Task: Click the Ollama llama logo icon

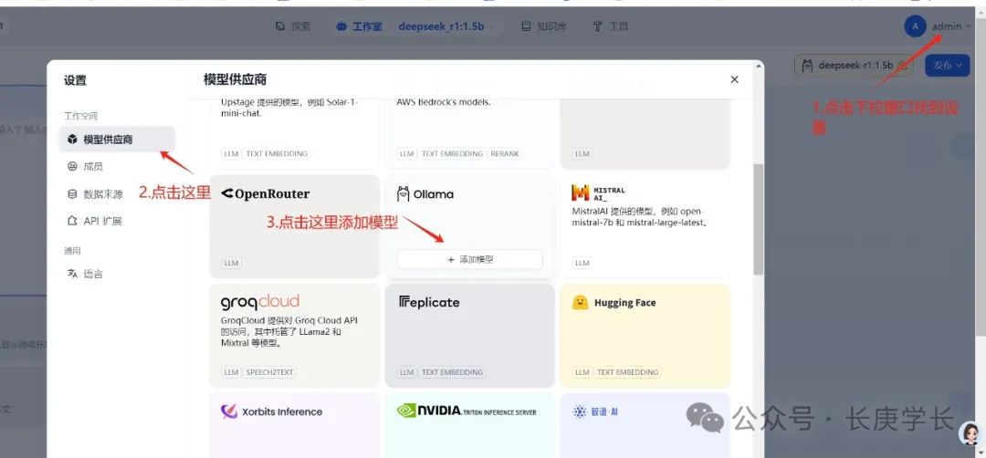Action: click(x=404, y=193)
